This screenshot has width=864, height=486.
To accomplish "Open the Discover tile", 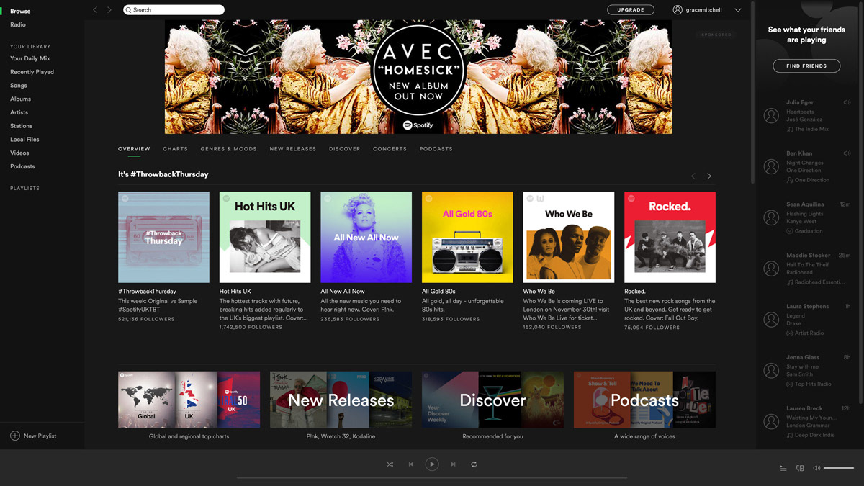I will [x=492, y=400].
